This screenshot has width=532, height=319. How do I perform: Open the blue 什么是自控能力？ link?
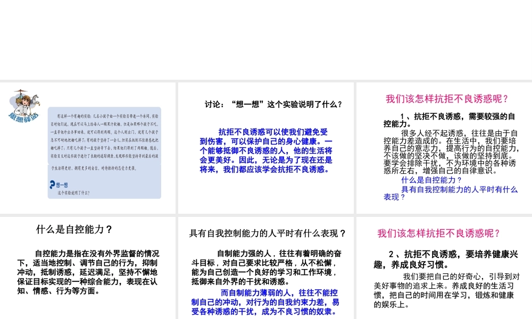click(432, 180)
